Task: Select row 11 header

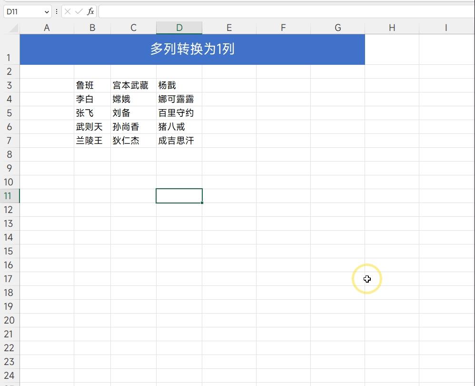Action: click(8, 196)
